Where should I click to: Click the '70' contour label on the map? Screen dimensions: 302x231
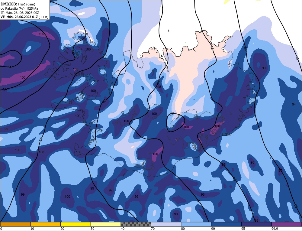point(297,58)
